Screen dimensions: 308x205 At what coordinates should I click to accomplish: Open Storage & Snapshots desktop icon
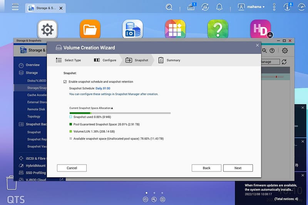coord(132,29)
